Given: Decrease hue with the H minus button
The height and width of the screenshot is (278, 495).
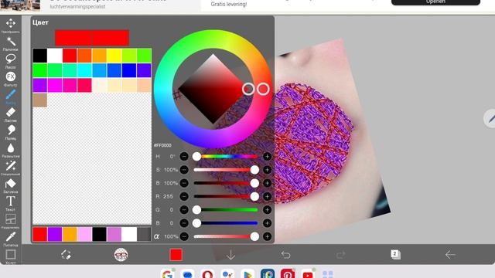Looking at the screenshot, I should click(184, 156).
